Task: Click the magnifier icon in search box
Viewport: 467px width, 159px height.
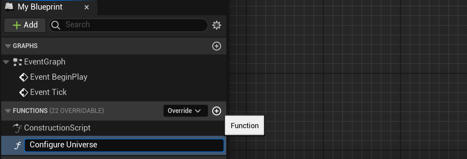Action: 56,25
